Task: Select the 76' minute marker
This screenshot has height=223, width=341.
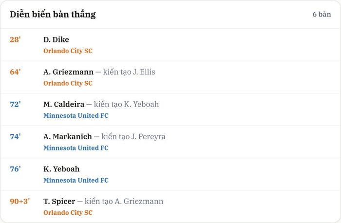Action: 15,169
